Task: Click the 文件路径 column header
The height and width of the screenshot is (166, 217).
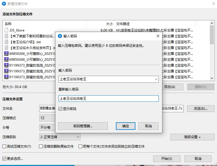Action: coord(155,24)
